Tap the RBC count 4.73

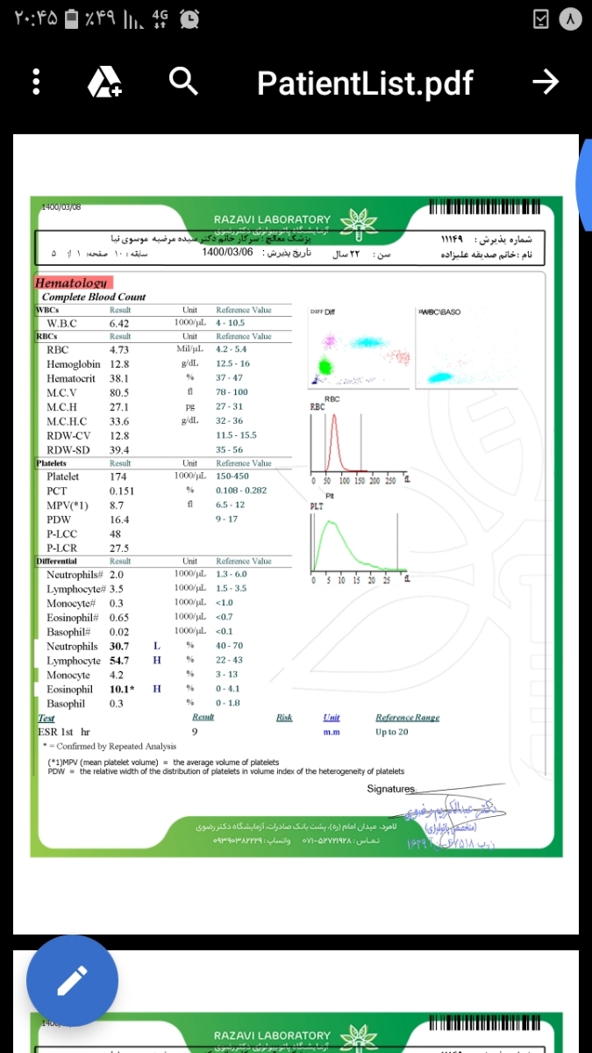[119, 349]
